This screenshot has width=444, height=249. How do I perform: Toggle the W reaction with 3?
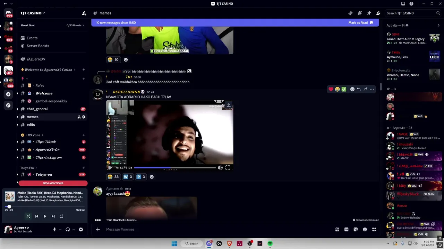[128, 177]
